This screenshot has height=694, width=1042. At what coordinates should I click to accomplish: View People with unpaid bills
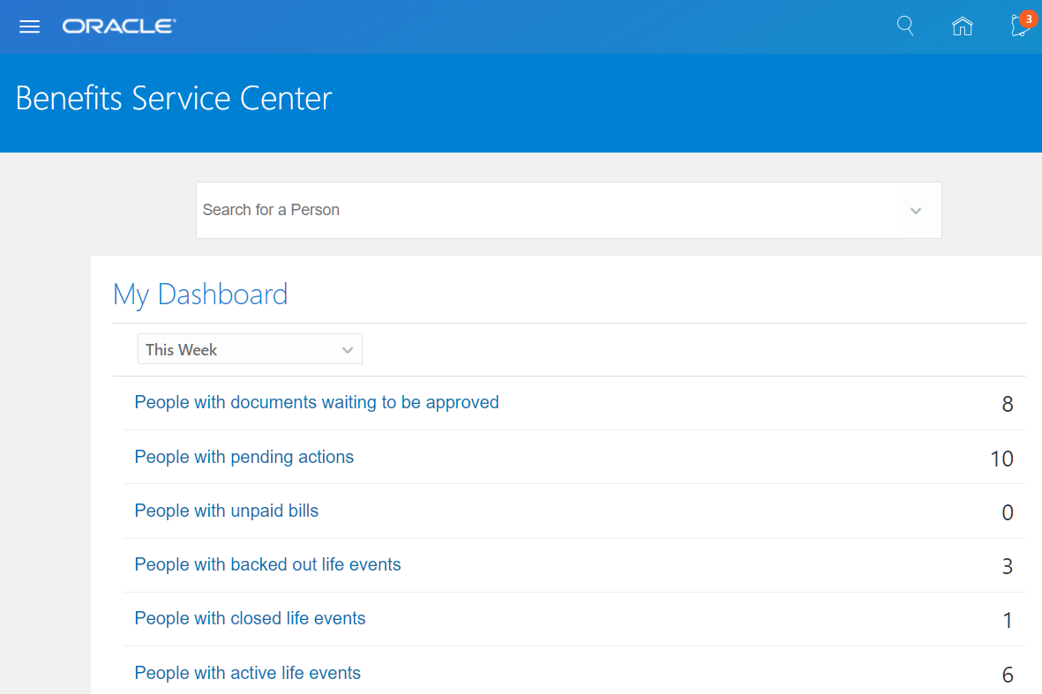click(227, 511)
